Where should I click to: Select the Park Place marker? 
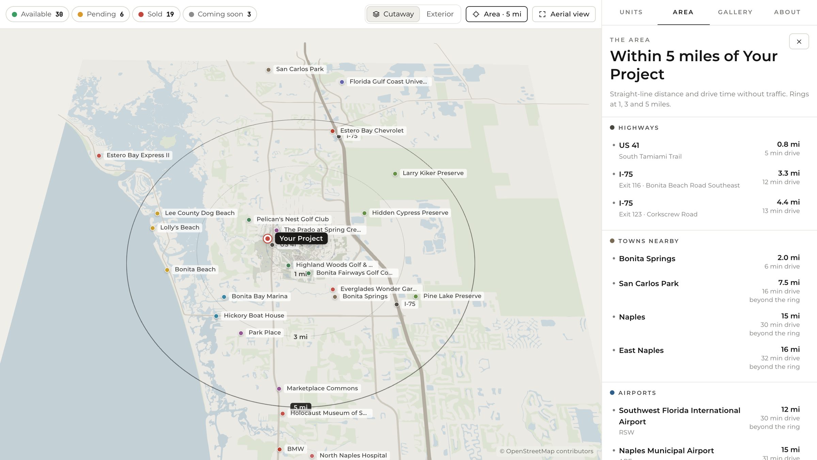[241, 333]
